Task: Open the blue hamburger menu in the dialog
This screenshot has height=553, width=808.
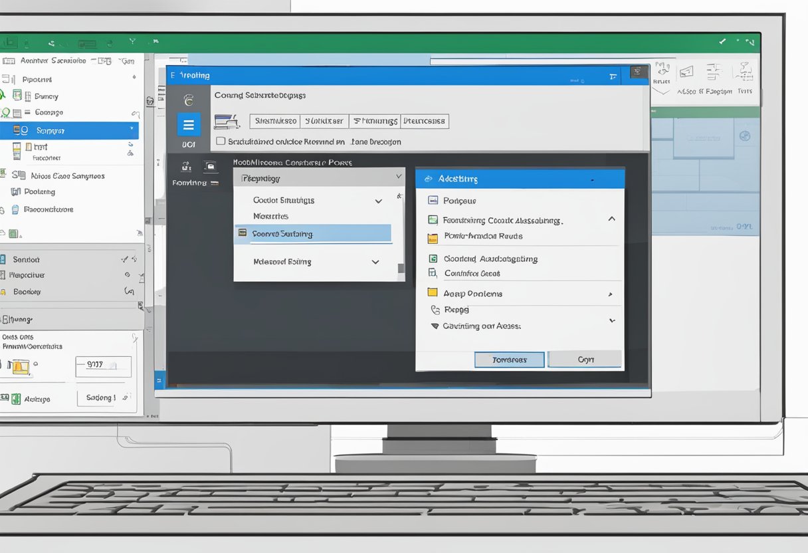Action: [x=189, y=125]
